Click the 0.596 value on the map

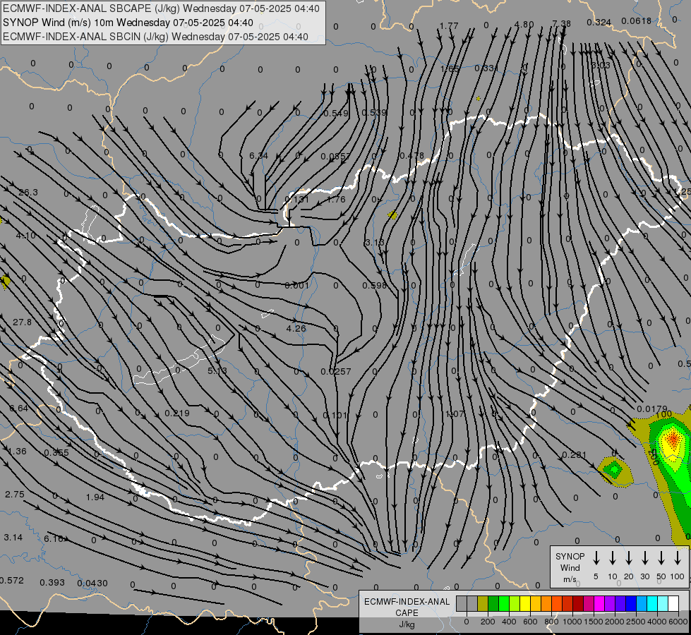pos(375,286)
